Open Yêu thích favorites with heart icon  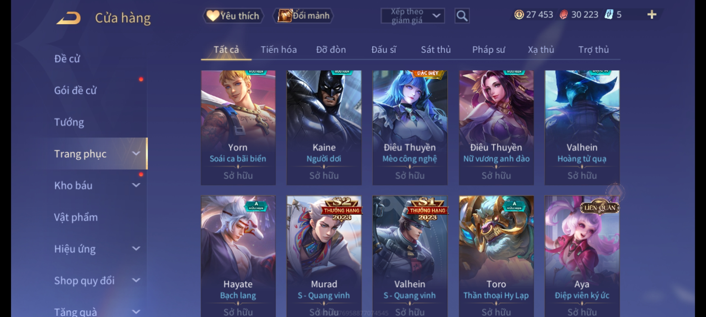[233, 16]
